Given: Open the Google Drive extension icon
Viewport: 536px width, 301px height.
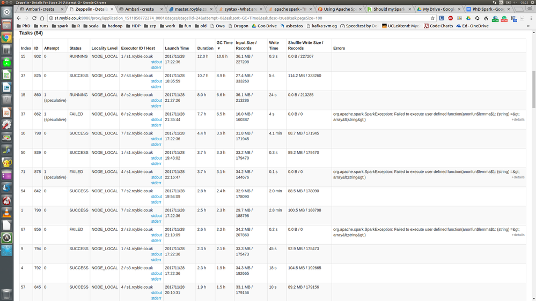Looking at the screenshot, I should point(468,18).
